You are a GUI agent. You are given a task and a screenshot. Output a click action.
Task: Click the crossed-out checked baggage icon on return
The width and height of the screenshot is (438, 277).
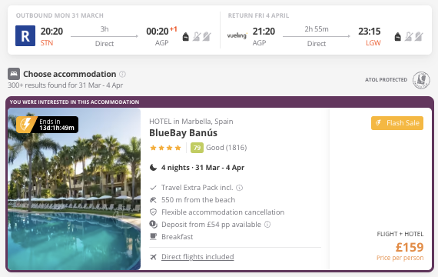(419, 37)
